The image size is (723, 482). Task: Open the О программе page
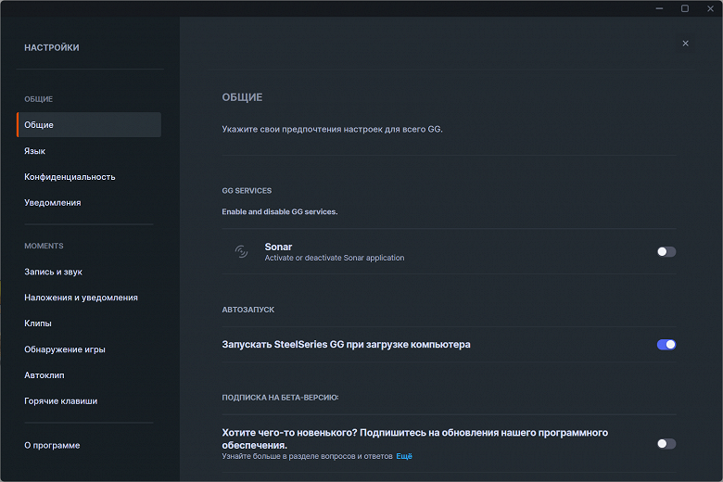click(52, 445)
